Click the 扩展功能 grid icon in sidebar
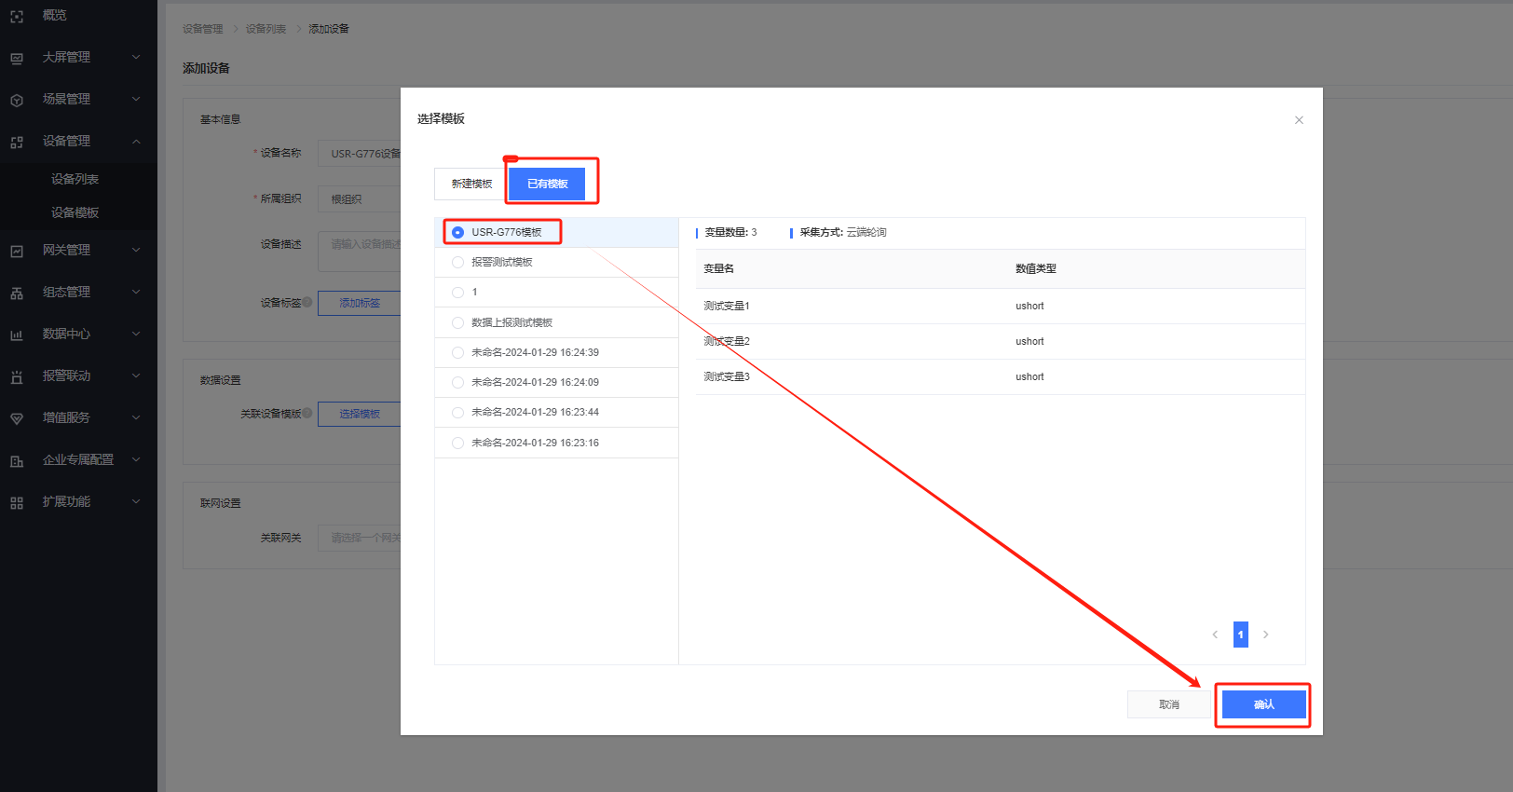 pyautogui.click(x=17, y=502)
